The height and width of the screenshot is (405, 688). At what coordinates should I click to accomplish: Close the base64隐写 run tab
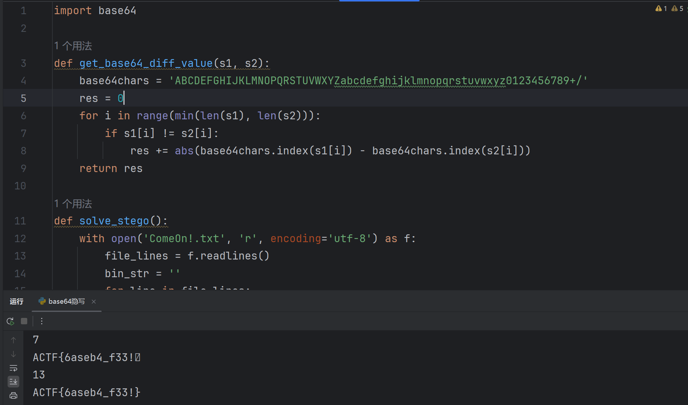click(94, 302)
